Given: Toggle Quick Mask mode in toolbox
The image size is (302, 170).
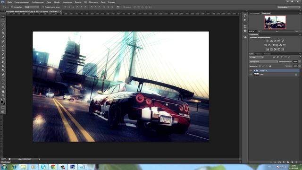Looking at the screenshot, I should pos(3,108).
